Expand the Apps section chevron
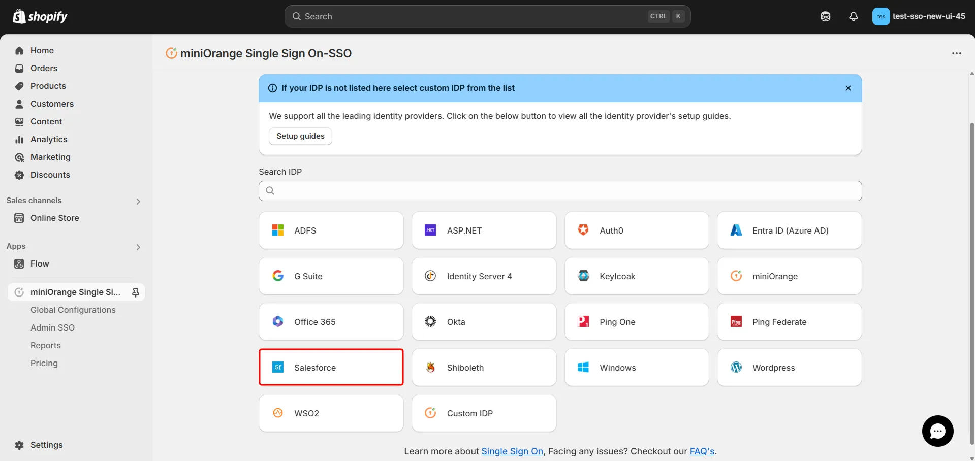975x461 pixels. [x=138, y=247]
